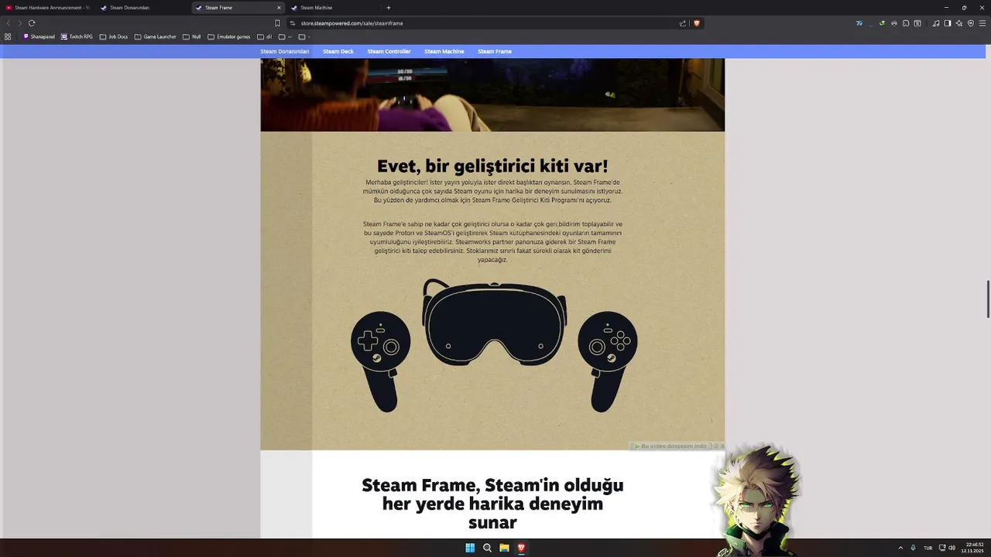Open Steam Deck in page navigation
This screenshot has height=557, width=991.
(338, 51)
